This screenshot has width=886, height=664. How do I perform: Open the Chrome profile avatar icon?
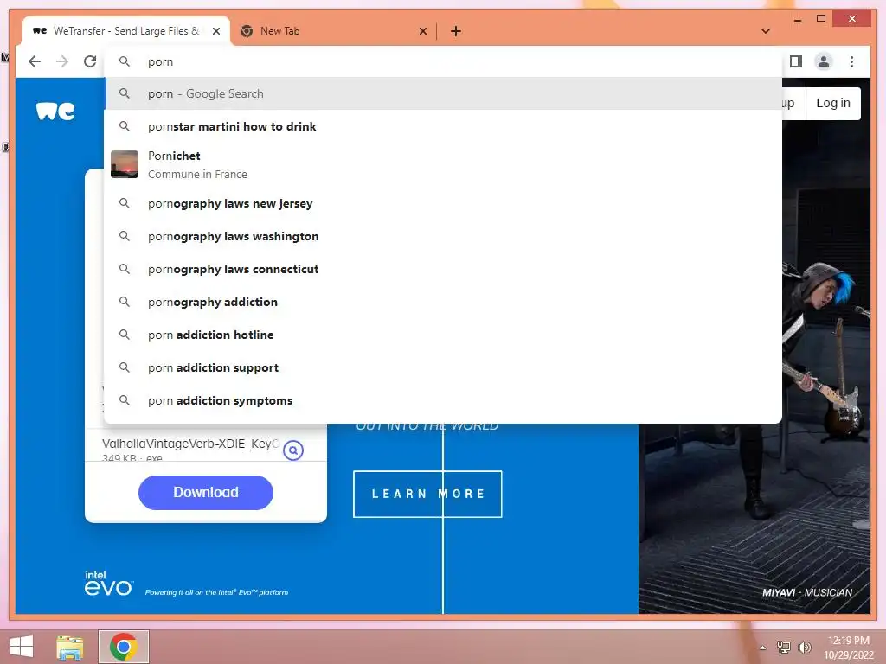tap(824, 61)
